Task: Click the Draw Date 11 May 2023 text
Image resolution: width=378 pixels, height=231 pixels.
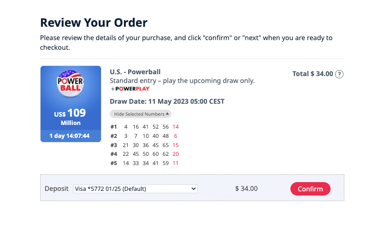Action: (x=167, y=101)
